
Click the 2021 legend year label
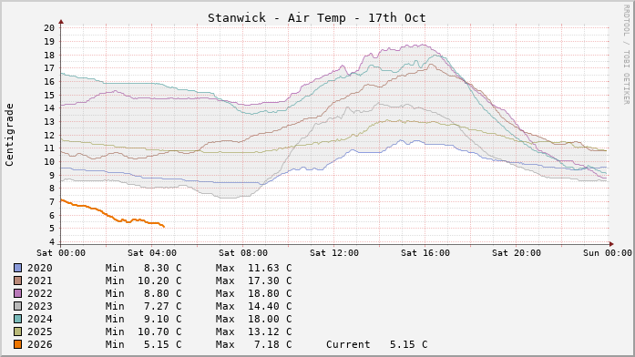coord(40,280)
